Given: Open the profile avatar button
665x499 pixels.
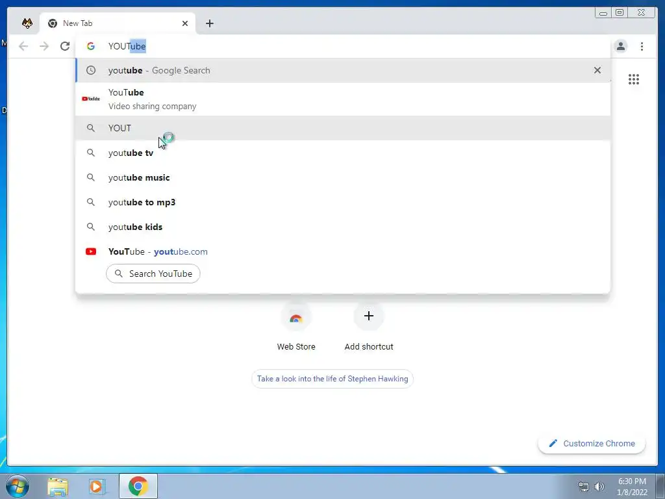Looking at the screenshot, I should click(x=620, y=46).
